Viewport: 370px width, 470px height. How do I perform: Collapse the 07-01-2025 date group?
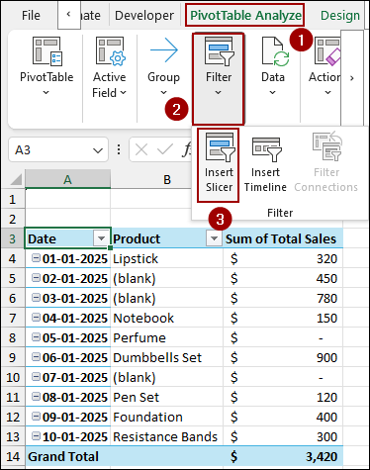(x=36, y=376)
